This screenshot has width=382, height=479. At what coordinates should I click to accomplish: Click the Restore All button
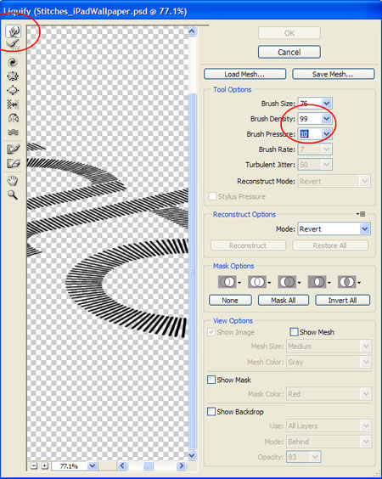coord(330,245)
